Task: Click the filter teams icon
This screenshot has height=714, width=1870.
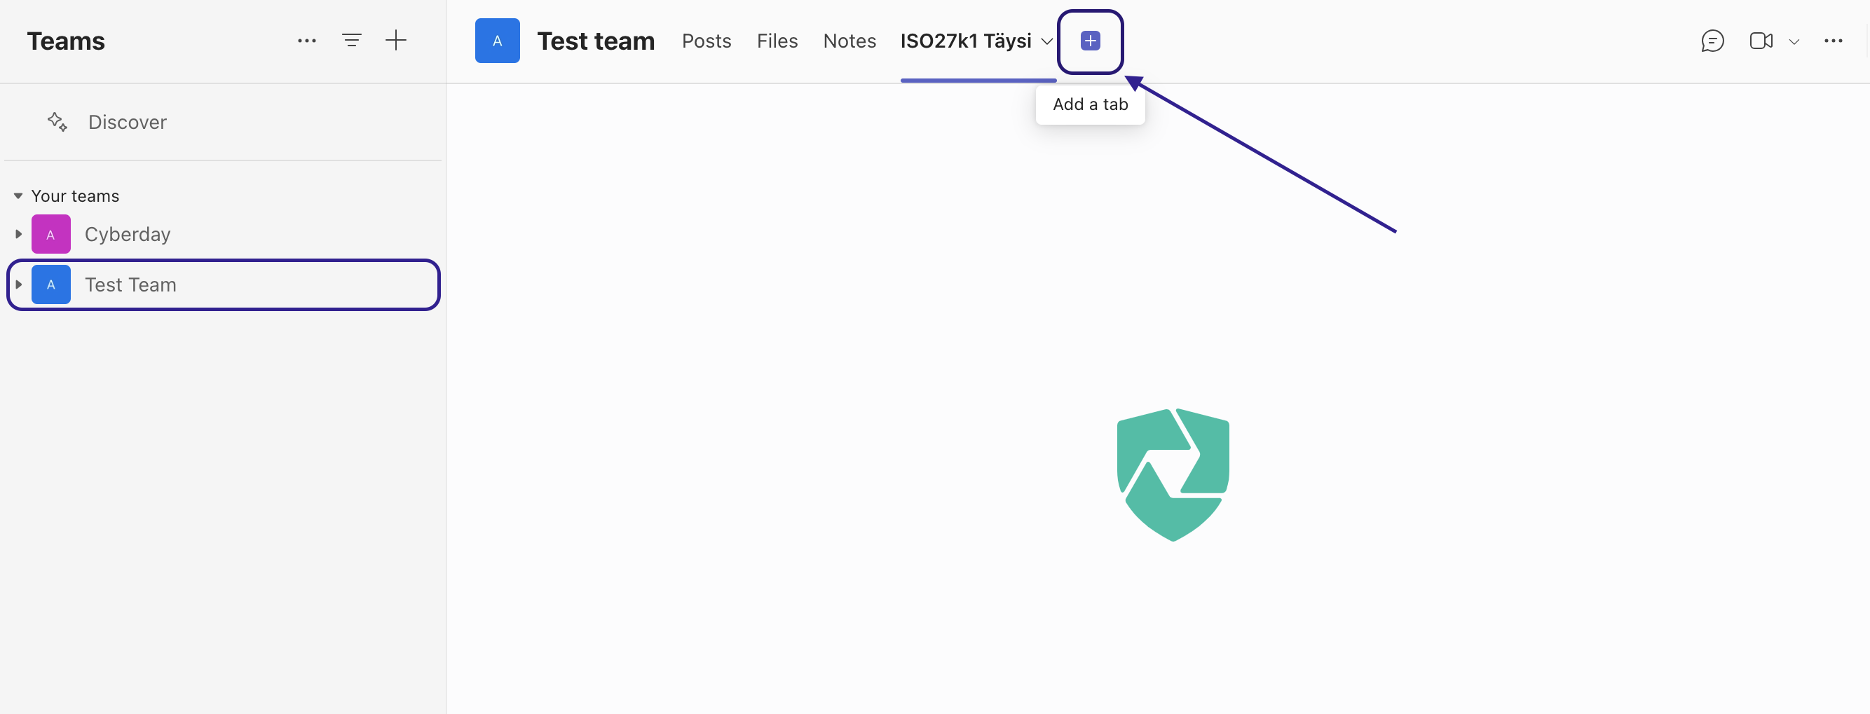Action: pyautogui.click(x=351, y=41)
